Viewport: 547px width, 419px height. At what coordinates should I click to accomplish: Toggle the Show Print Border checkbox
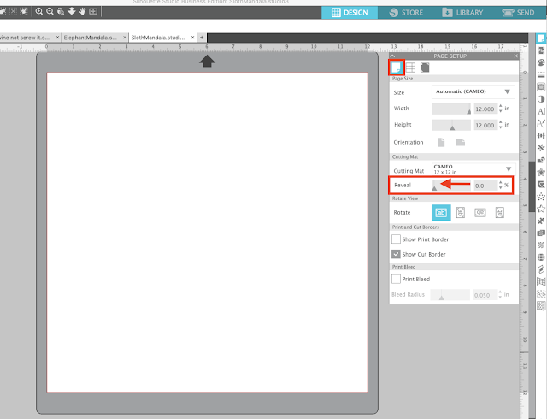pos(396,239)
